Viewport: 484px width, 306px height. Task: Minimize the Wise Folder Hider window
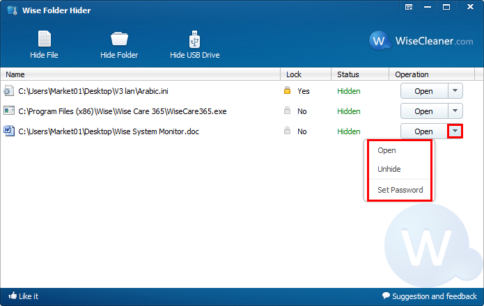point(428,7)
